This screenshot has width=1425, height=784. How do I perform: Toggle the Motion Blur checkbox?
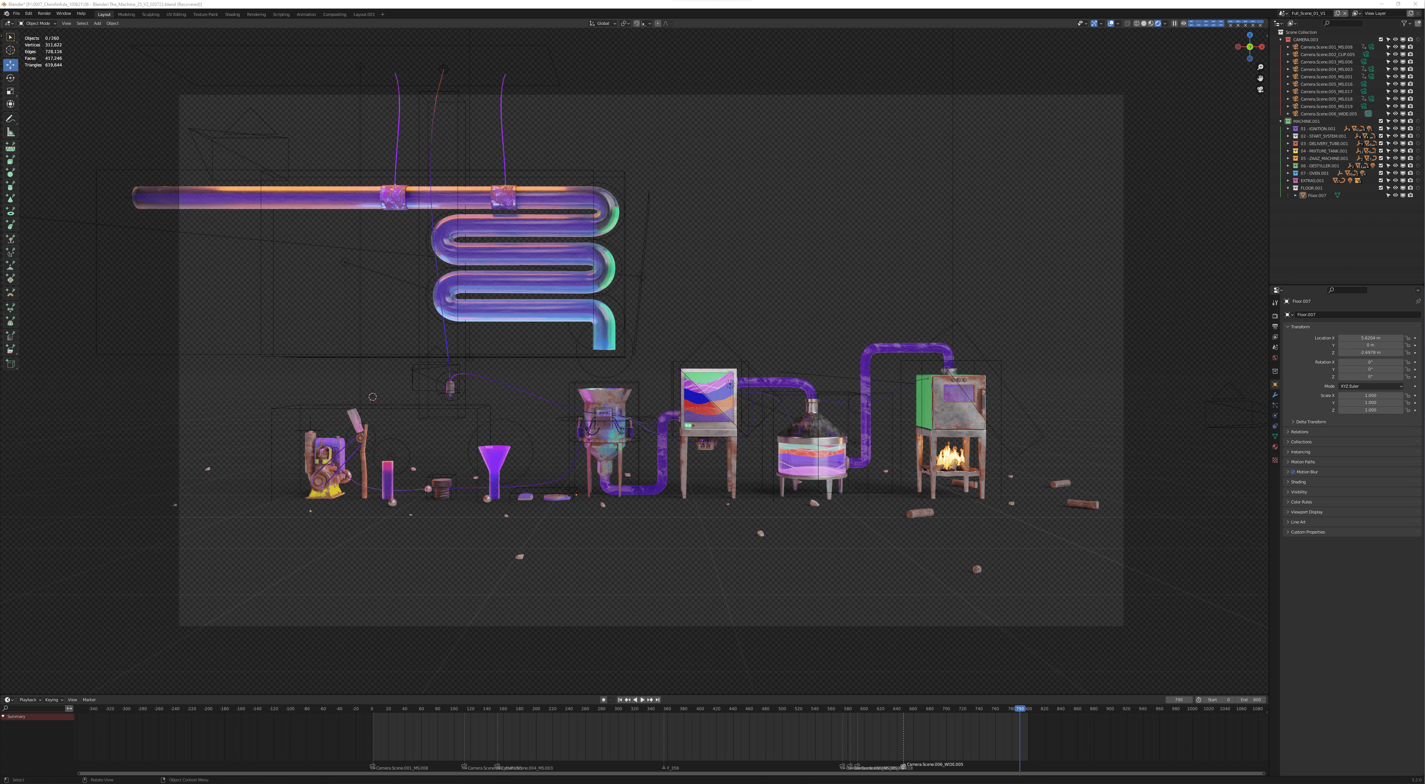point(1293,472)
